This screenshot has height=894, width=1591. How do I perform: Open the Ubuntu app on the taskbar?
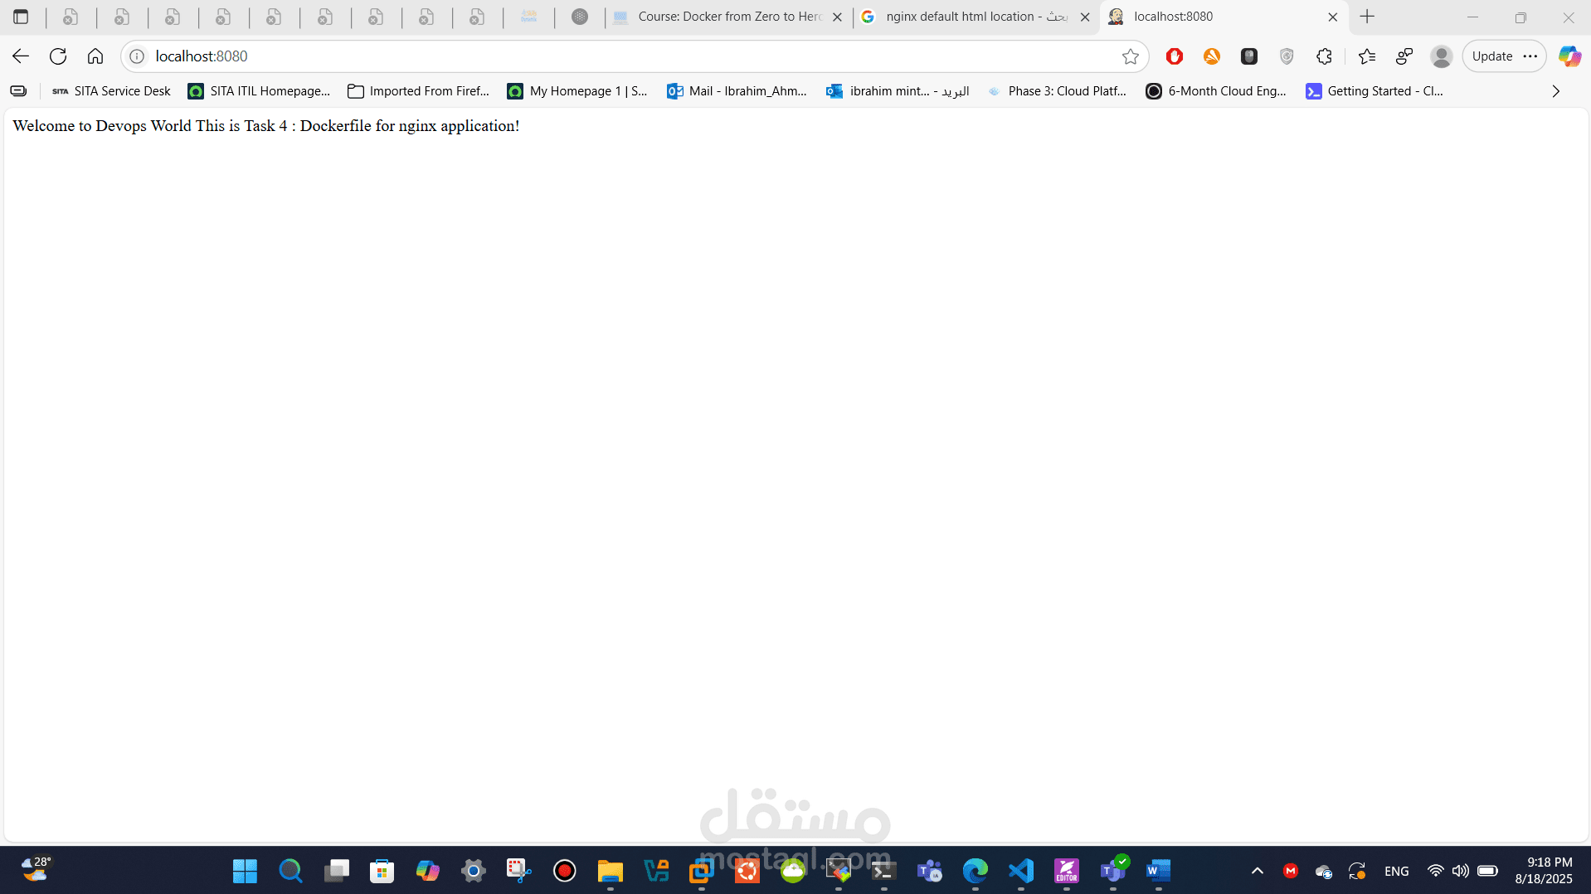pos(747,871)
